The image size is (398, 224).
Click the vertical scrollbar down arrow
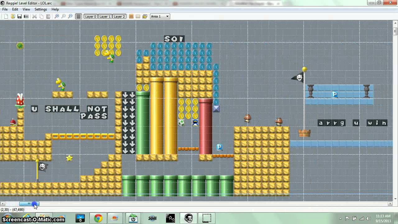click(395, 199)
